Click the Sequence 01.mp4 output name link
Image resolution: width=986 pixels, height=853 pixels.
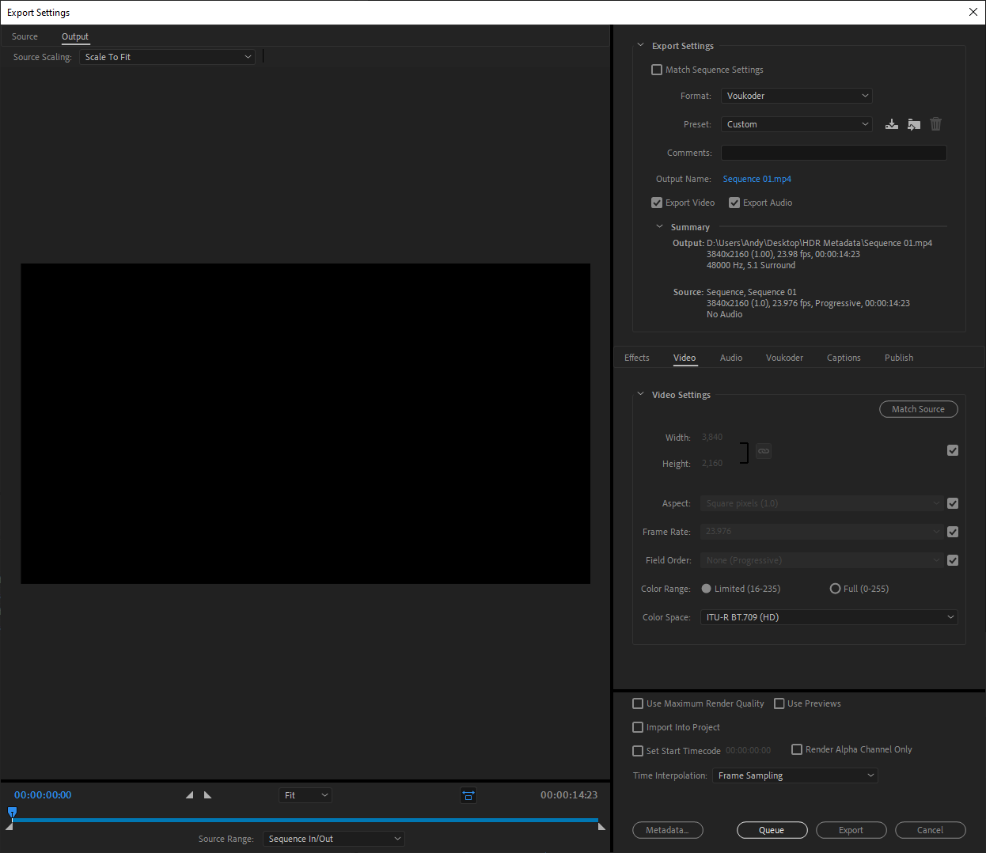pos(757,179)
